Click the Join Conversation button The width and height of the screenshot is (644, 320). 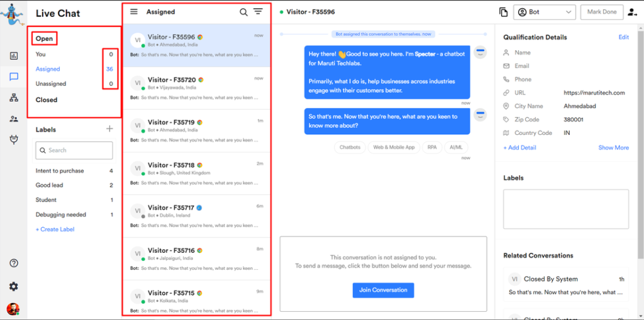click(383, 290)
